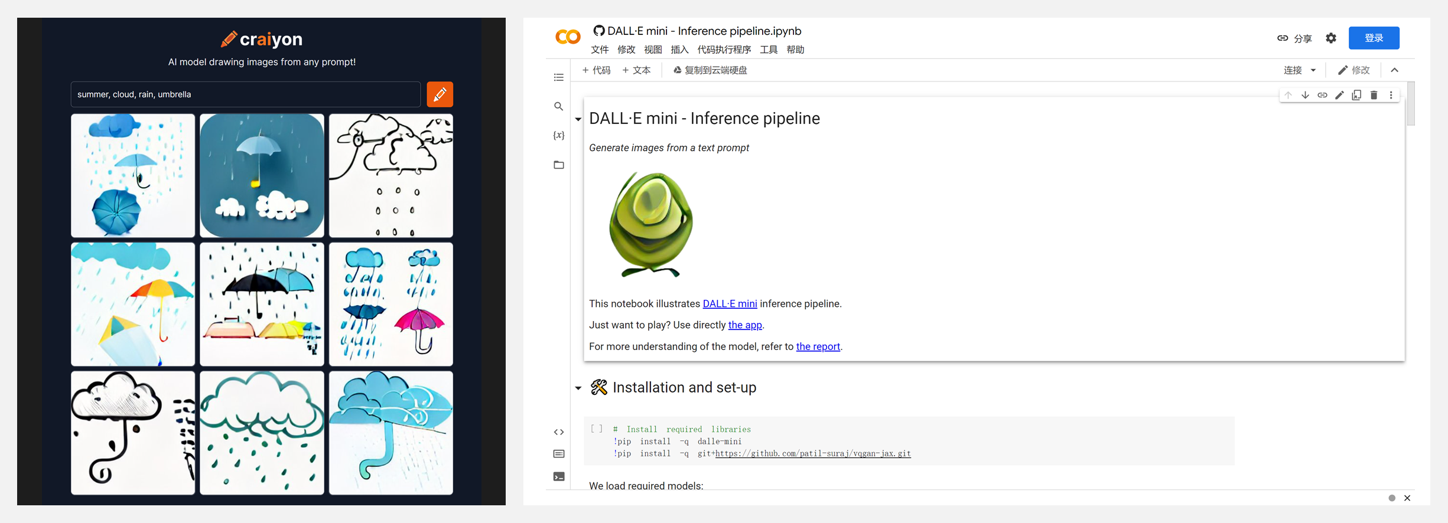Follow the 'the report' hyperlink

(818, 347)
